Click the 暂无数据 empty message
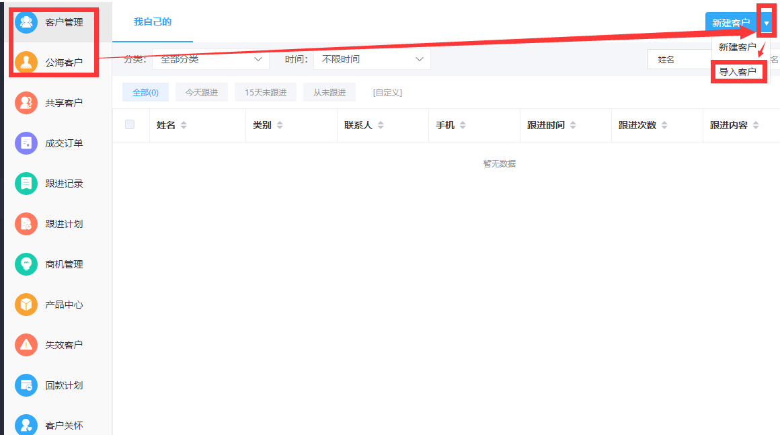 click(500, 163)
